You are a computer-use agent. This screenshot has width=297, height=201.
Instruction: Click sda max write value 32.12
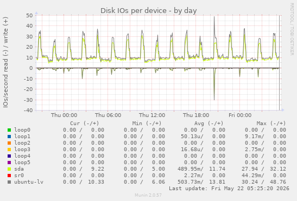(278, 169)
